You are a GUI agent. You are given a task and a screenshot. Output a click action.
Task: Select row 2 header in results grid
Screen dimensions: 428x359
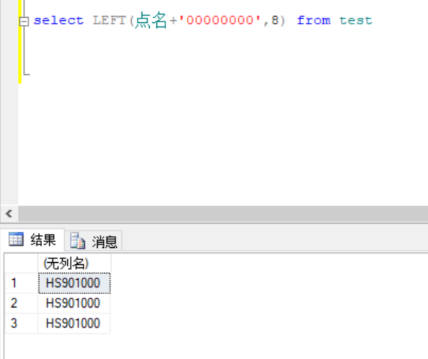(x=21, y=303)
